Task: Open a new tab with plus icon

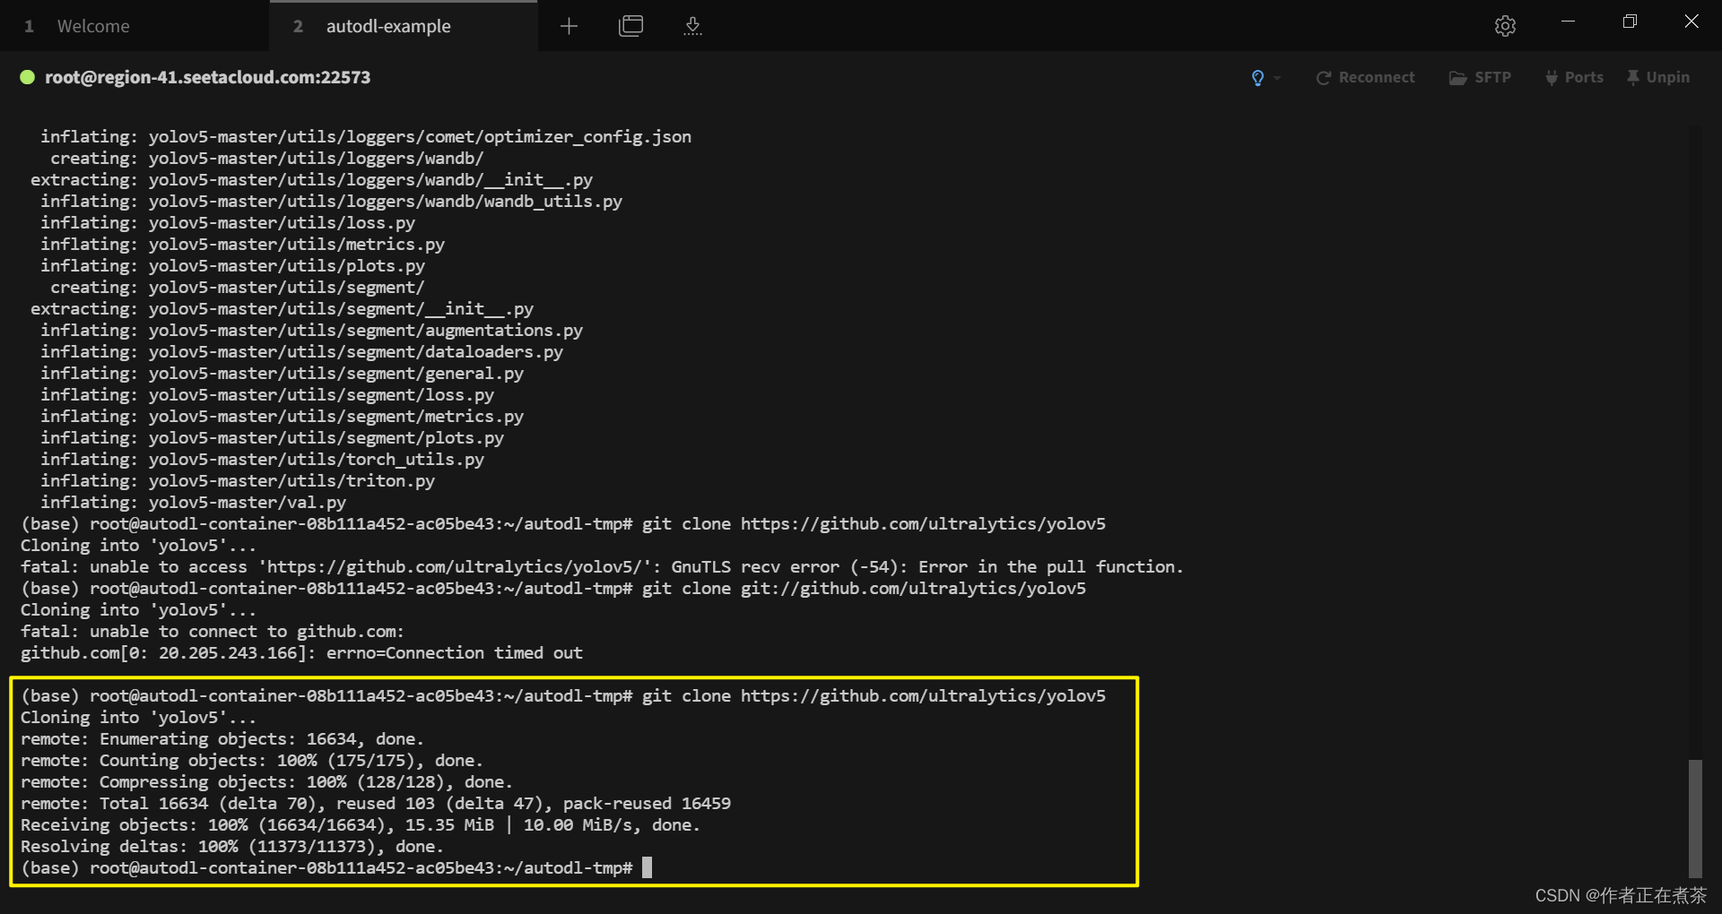Action: [x=569, y=26]
